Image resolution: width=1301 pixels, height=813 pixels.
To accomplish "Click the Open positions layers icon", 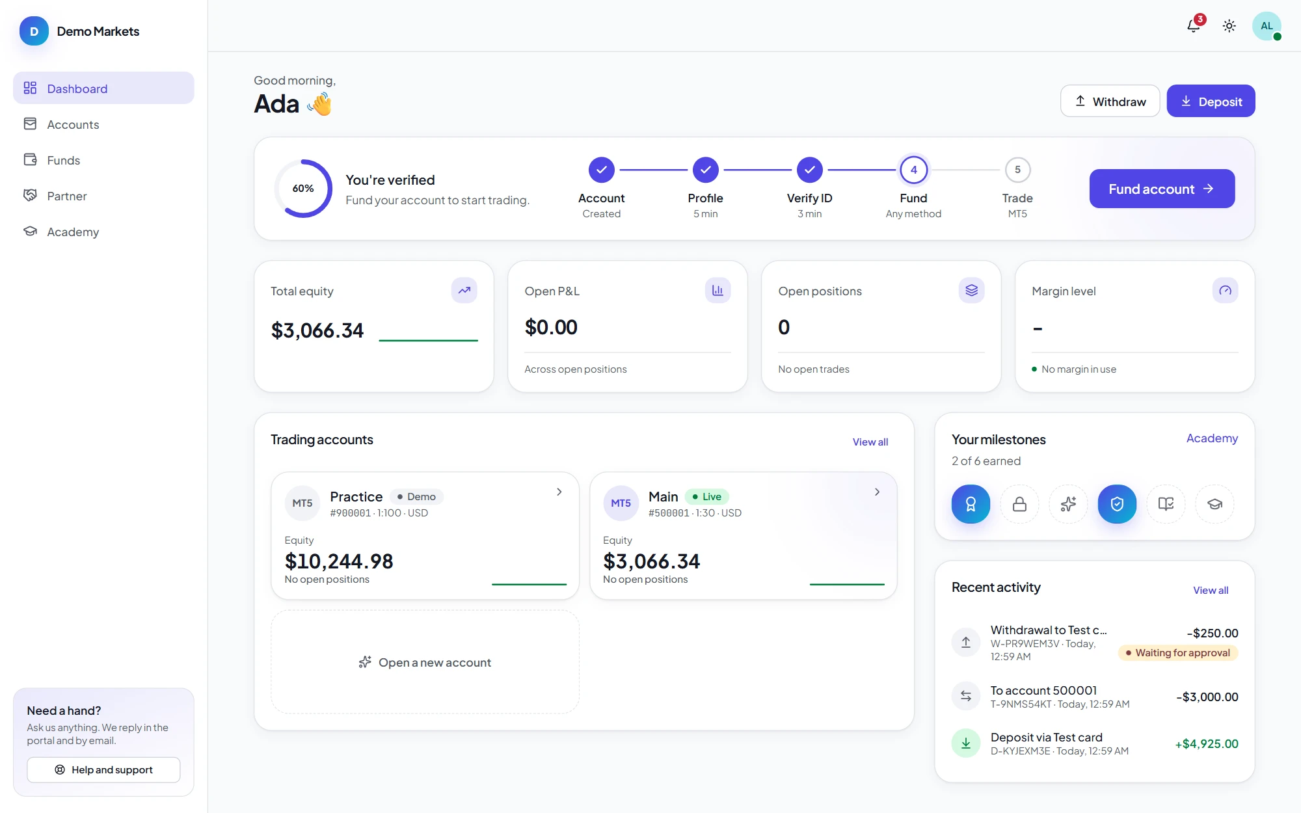I will [x=971, y=291].
